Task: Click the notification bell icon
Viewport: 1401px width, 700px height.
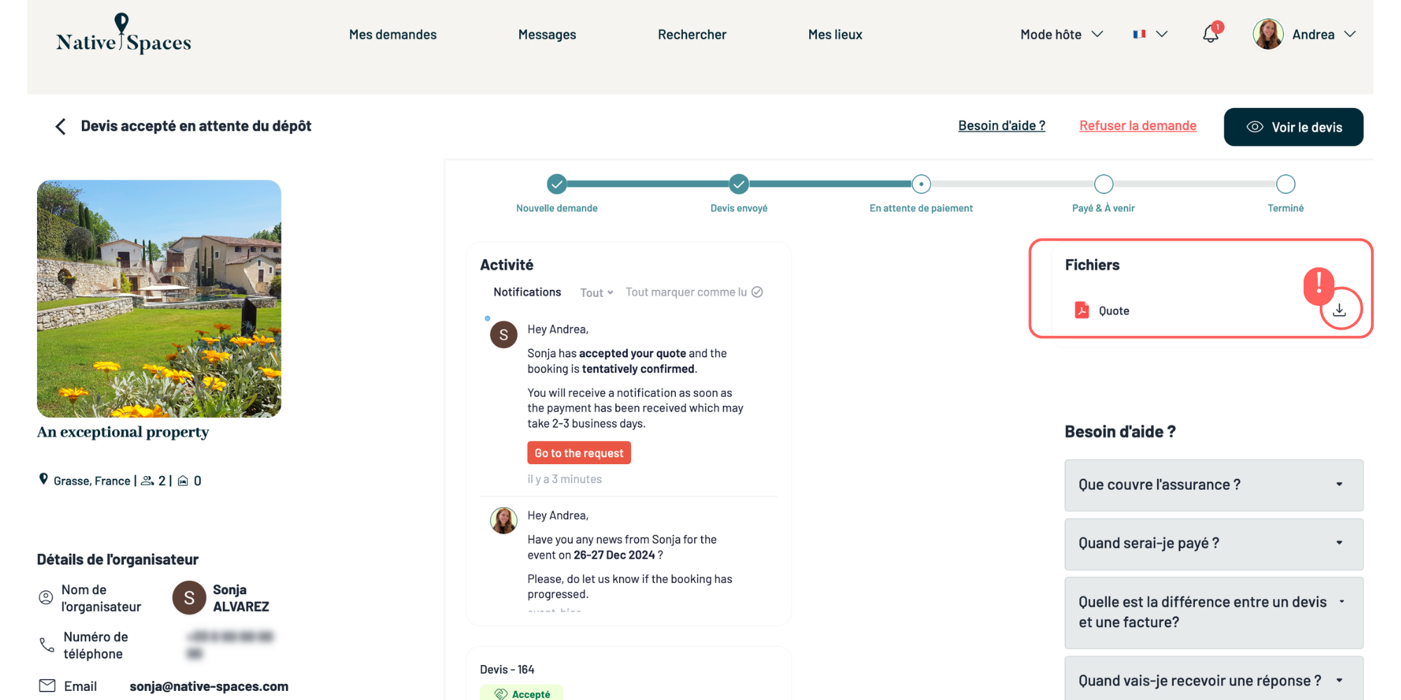Action: 1210,34
